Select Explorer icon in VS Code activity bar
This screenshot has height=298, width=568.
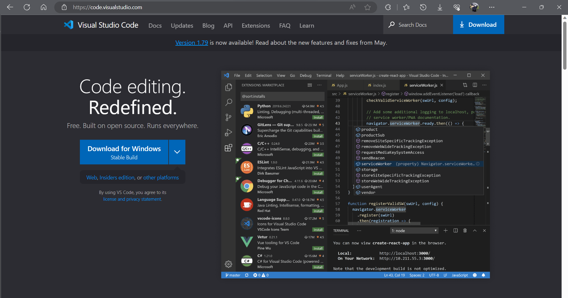tap(228, 87)
